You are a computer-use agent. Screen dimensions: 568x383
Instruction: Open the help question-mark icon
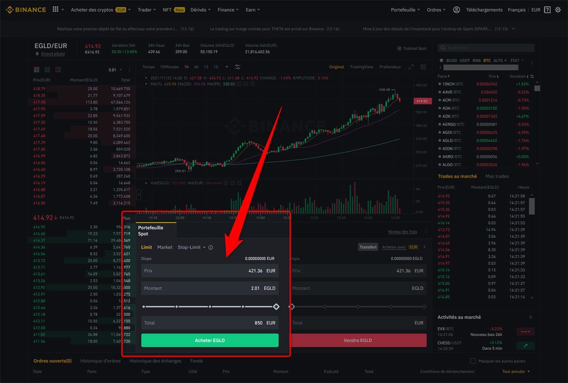[x=547, y=10]
